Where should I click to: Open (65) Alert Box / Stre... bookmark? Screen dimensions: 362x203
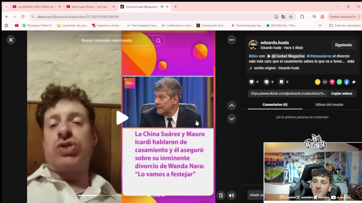click(x=281, y=25)
